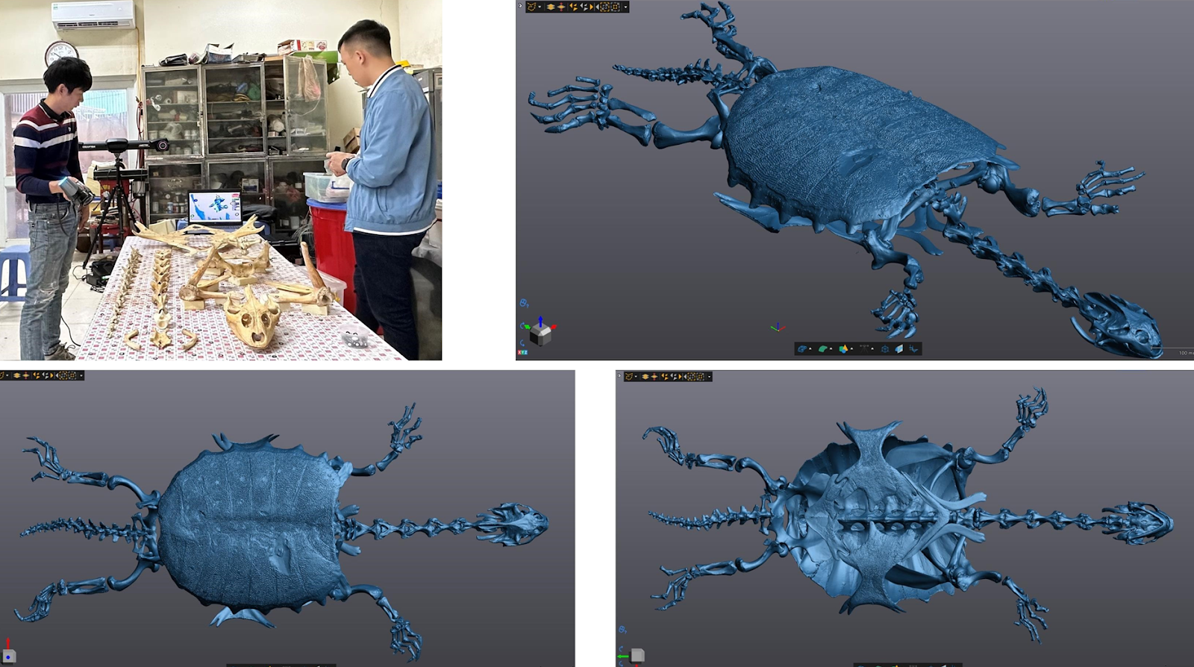
Task: Click the blue Z-axis arrow on the view cube
Action: (x=541, y=320)
